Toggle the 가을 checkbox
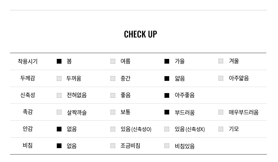The height and width of the screenshot is (162, 278). (167, 61)
